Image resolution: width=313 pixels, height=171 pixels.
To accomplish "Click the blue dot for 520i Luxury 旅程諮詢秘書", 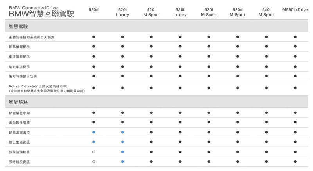I will click(122, 152).
